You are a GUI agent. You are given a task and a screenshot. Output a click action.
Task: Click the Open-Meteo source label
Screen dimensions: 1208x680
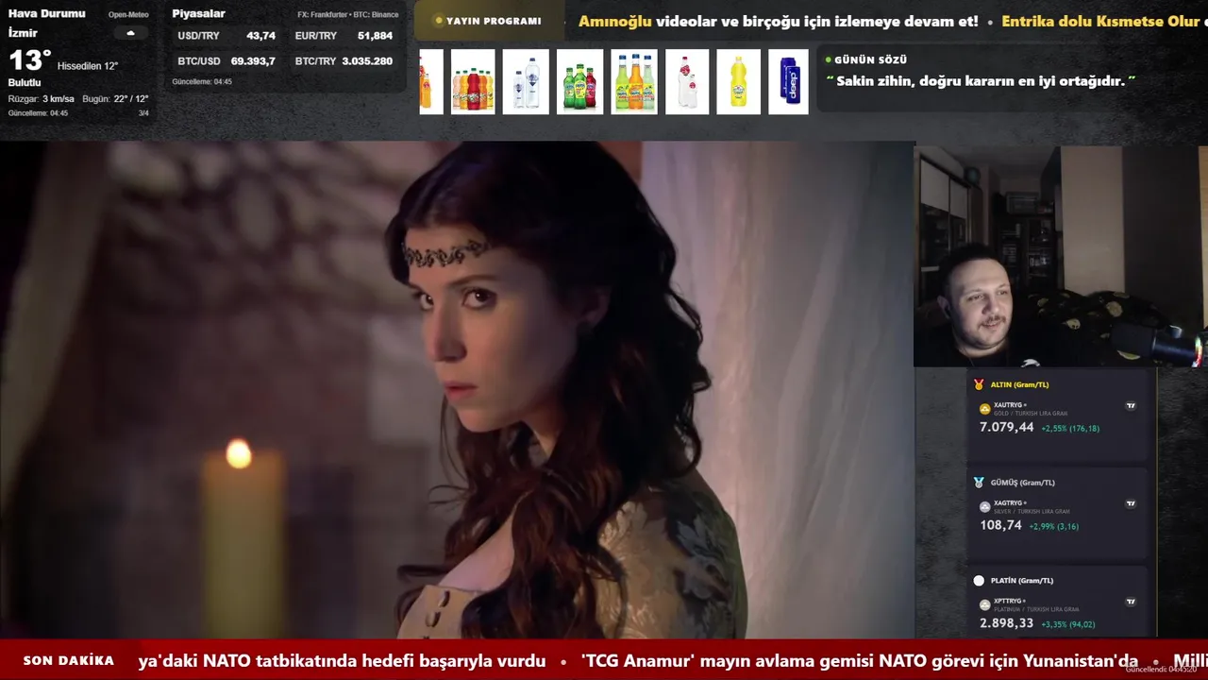(128, 15)
